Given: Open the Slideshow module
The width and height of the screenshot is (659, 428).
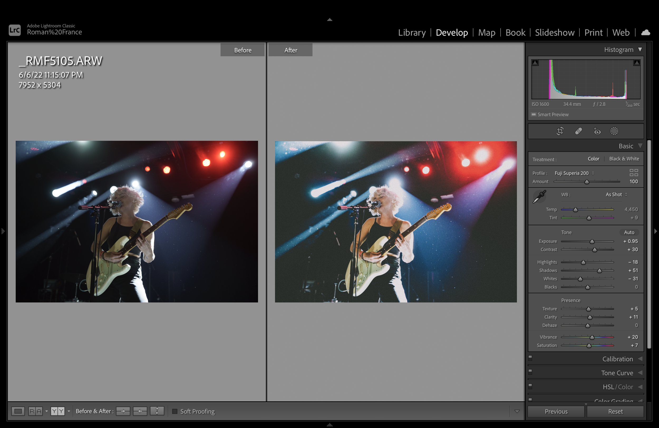Looking at the screenshot, I should point(554,32).
